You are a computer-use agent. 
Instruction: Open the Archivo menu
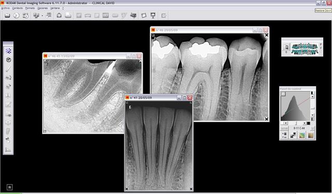[x=5, y=8]
